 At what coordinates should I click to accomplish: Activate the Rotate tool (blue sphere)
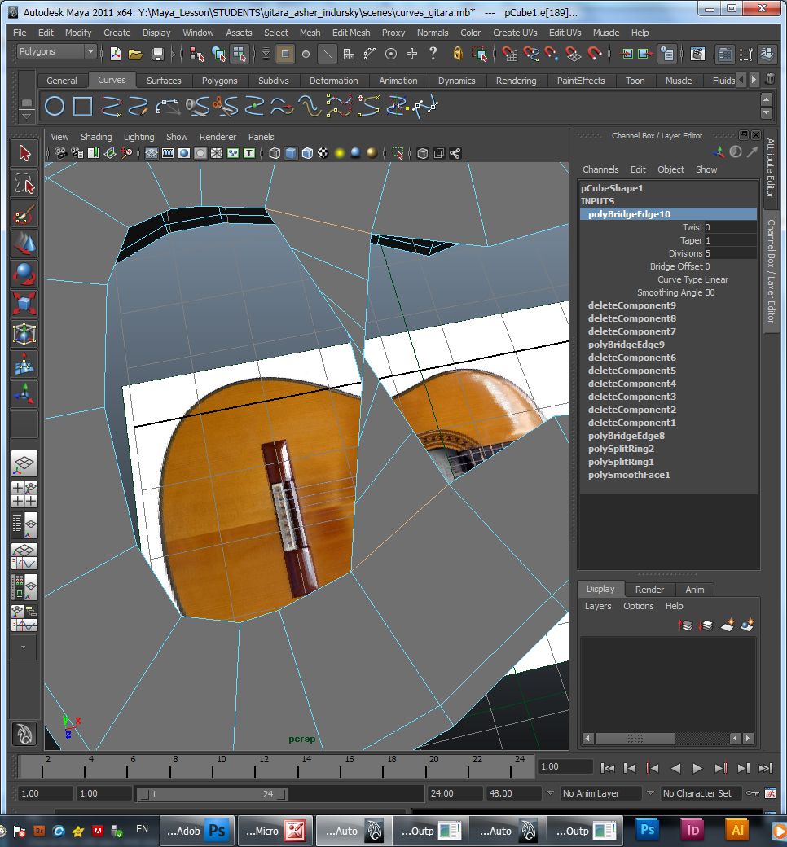[x=24, y=274]
